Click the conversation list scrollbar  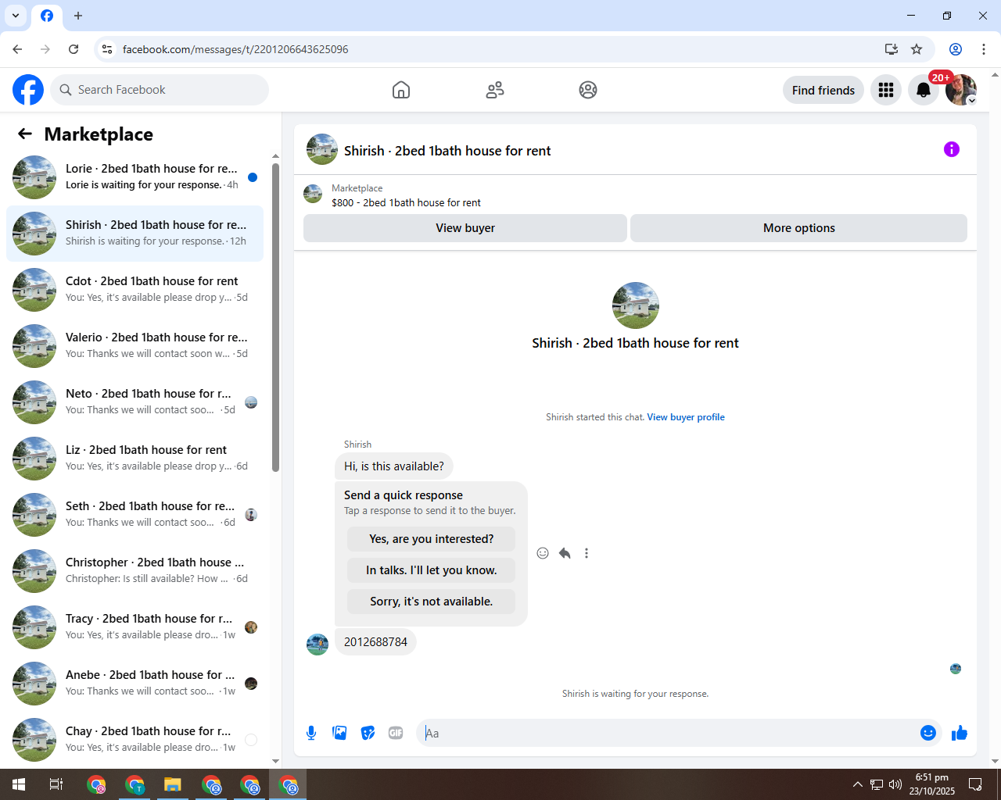pyautogui.click(x=275, y=317)
